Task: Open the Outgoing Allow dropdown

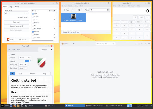Action: point(23,68)
